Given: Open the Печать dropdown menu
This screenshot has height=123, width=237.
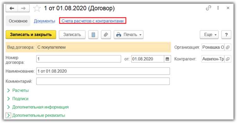Looking at the screenshot, I should pos(129,35).
